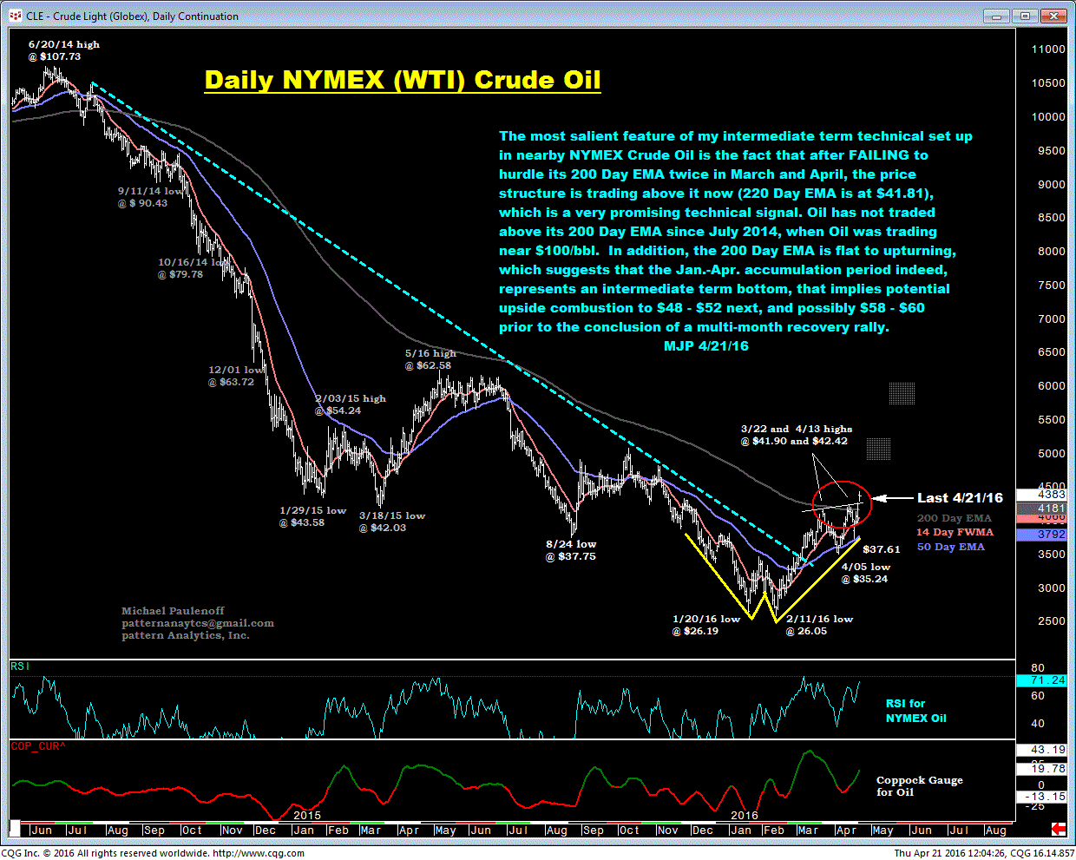Click the RSI for NYMEX Oil label
The height and width of the screenshot is (860, 1076).
click(x=916, y=711)
